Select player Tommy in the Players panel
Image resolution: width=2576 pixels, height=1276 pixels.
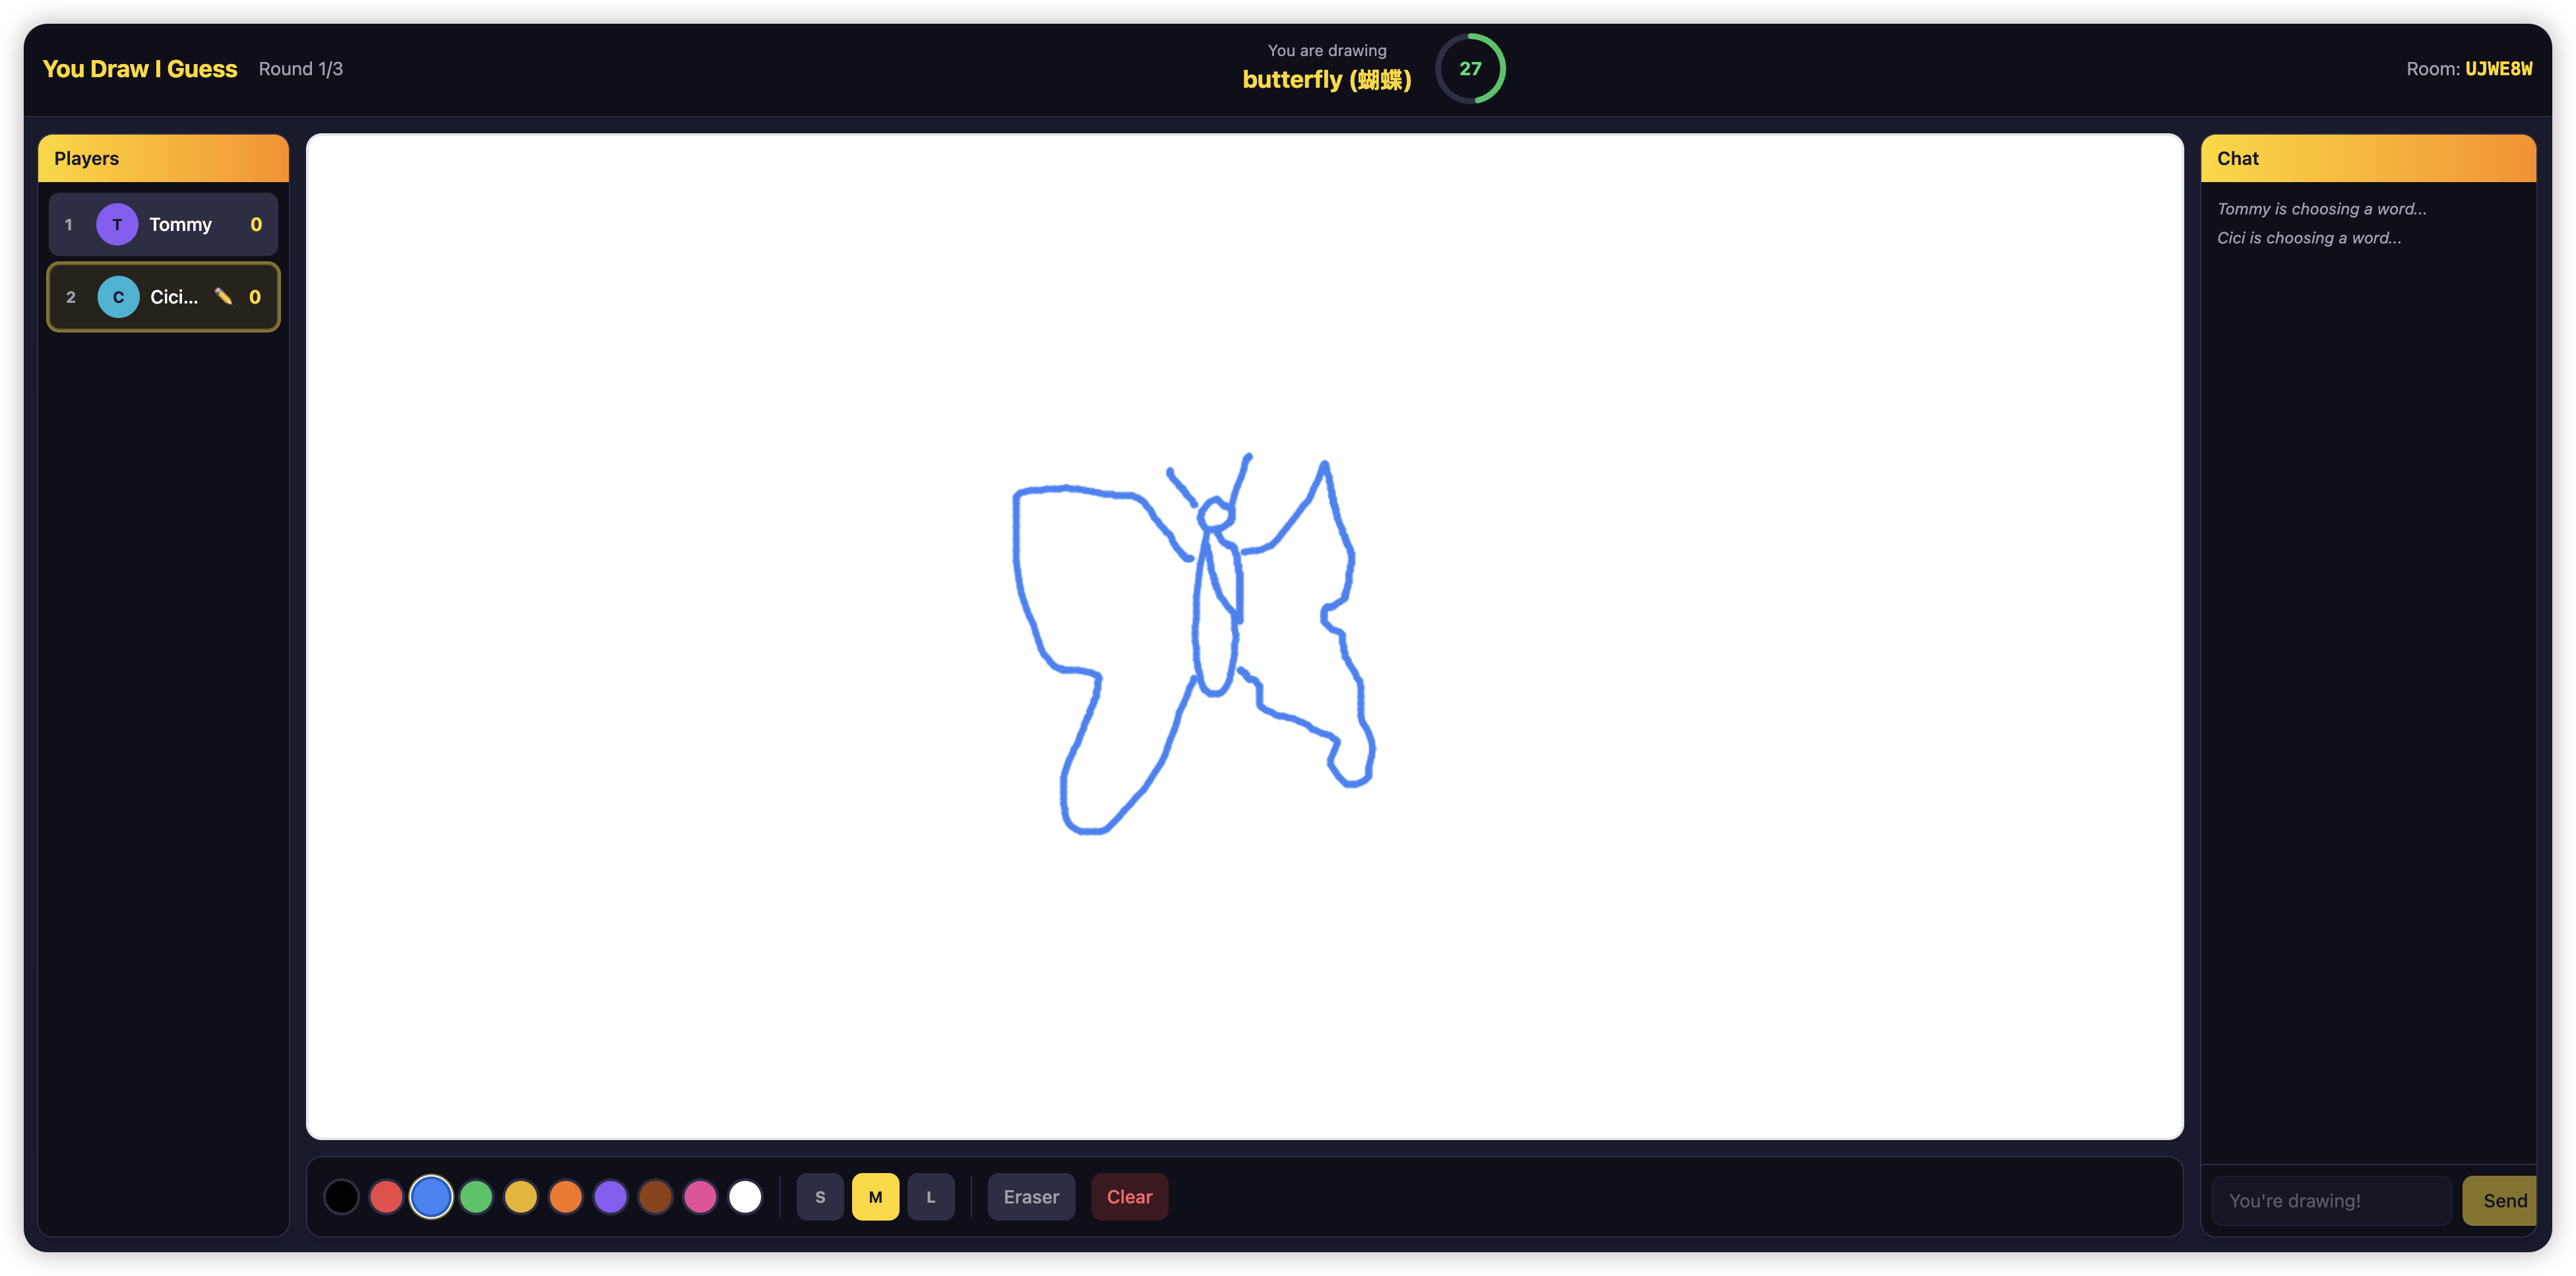click(x=163, y=223)
